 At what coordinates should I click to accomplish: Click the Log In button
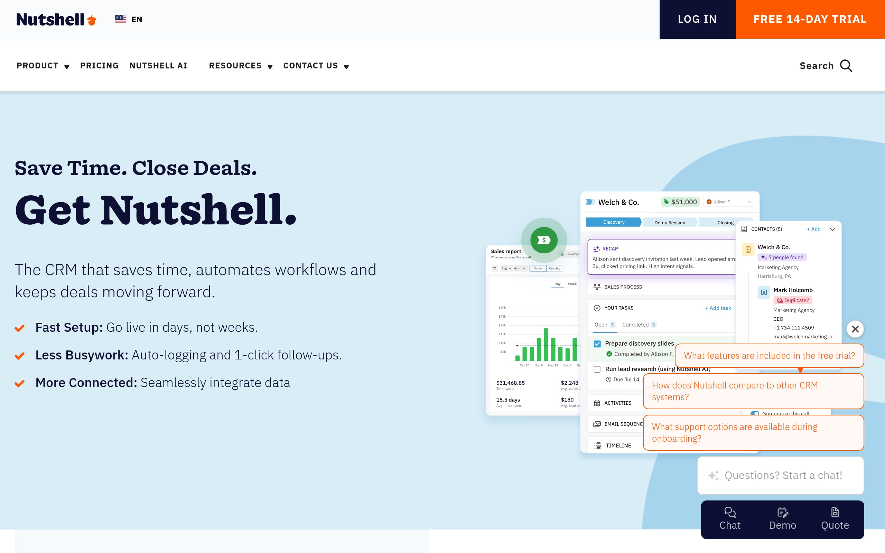click(x=697, y=19)
